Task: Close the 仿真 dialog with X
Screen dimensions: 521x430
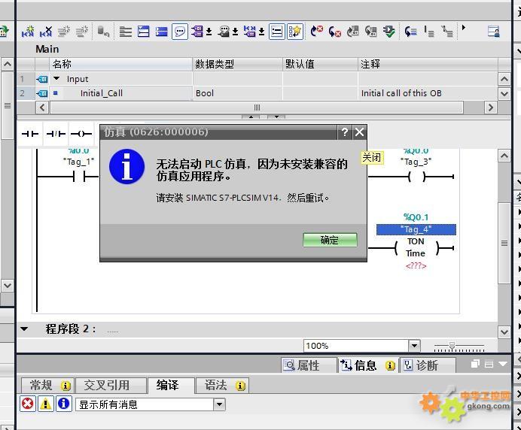Action: pos(359,132)
